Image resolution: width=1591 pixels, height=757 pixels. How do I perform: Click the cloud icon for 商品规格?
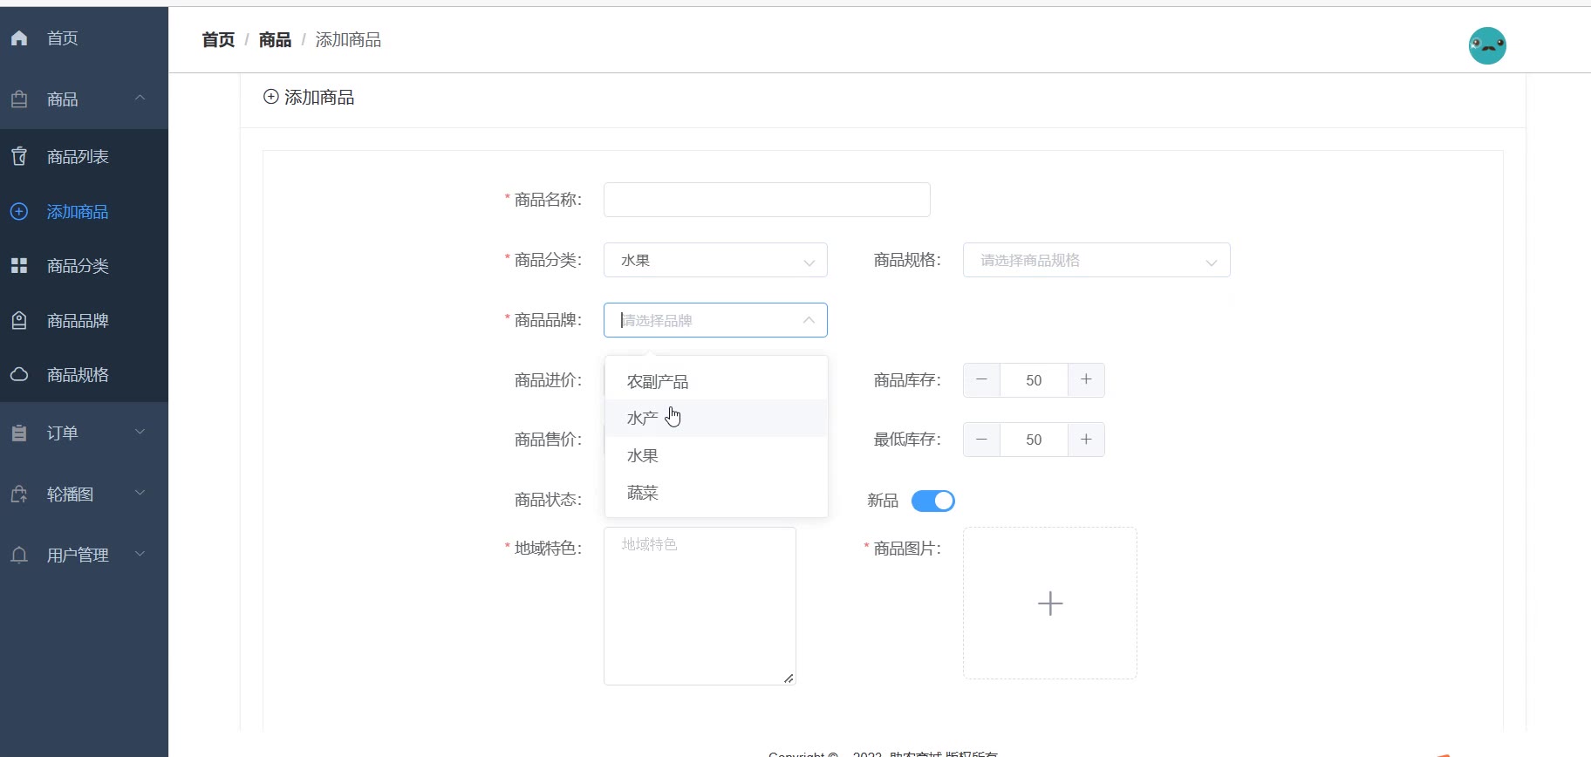pyautogui.click(x=19, y=375)
